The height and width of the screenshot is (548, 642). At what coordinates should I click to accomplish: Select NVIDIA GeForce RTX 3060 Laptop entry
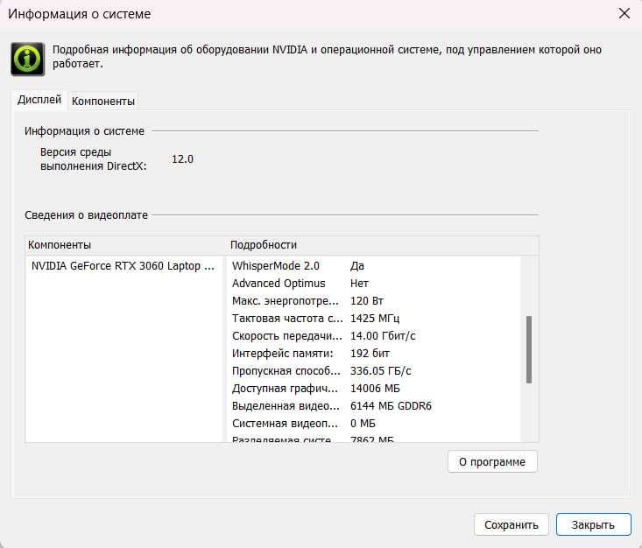pyautogui.click(x=123, y=266)
